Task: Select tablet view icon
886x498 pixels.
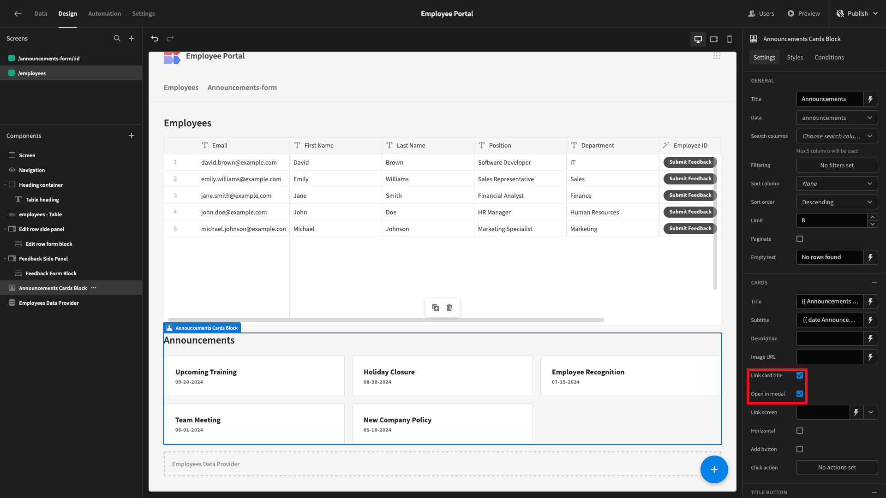Action: (714, 39)
